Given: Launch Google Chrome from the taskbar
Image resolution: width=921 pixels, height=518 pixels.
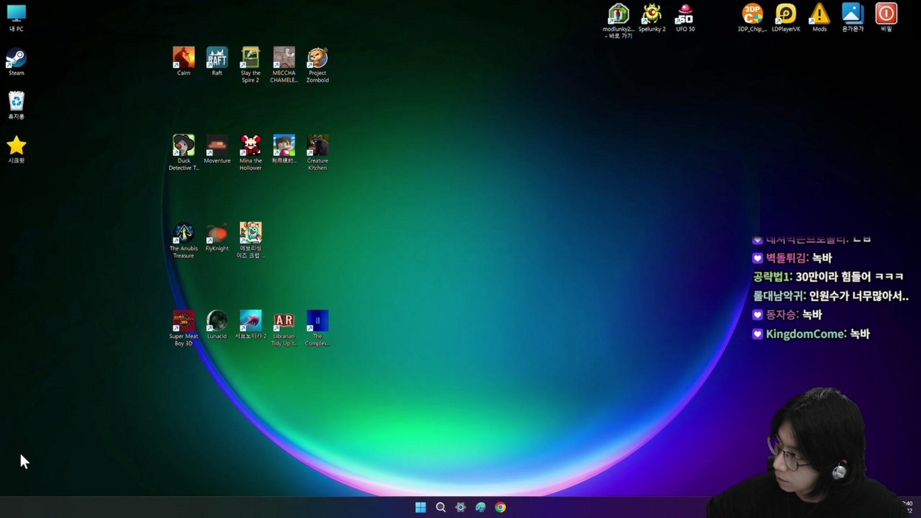Looking at the screenshot, I should click(500, 507).
